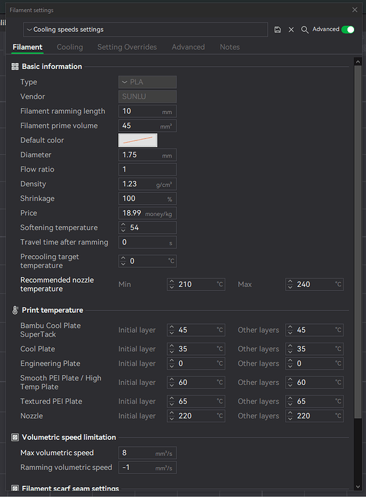Edit the Flow ratio field
Screen dimensions: 366x497
click(x=147, y=170)
